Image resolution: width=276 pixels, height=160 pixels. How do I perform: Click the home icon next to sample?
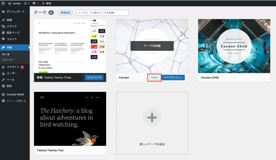[10, 3]
